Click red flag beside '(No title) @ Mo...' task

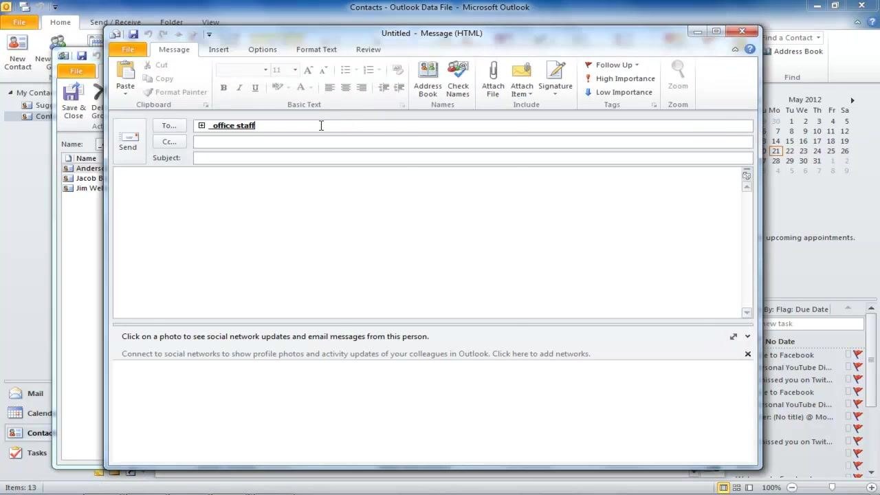(858, 417)
